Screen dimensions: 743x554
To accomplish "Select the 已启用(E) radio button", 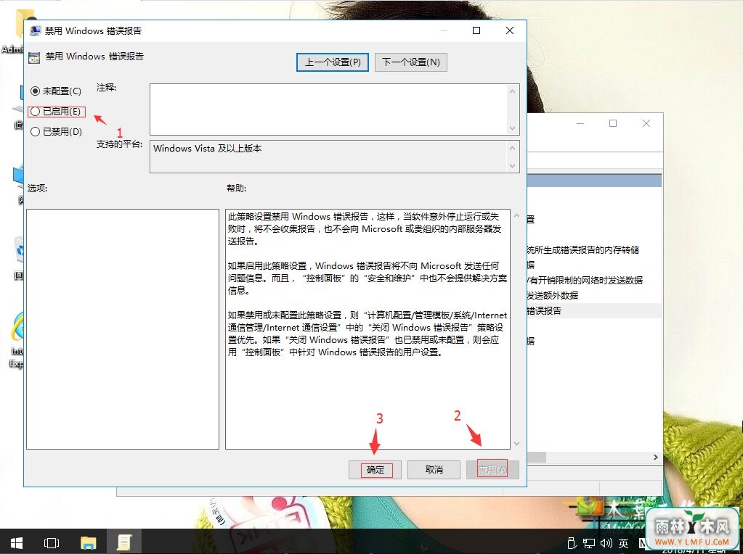I will click(56, 112).
